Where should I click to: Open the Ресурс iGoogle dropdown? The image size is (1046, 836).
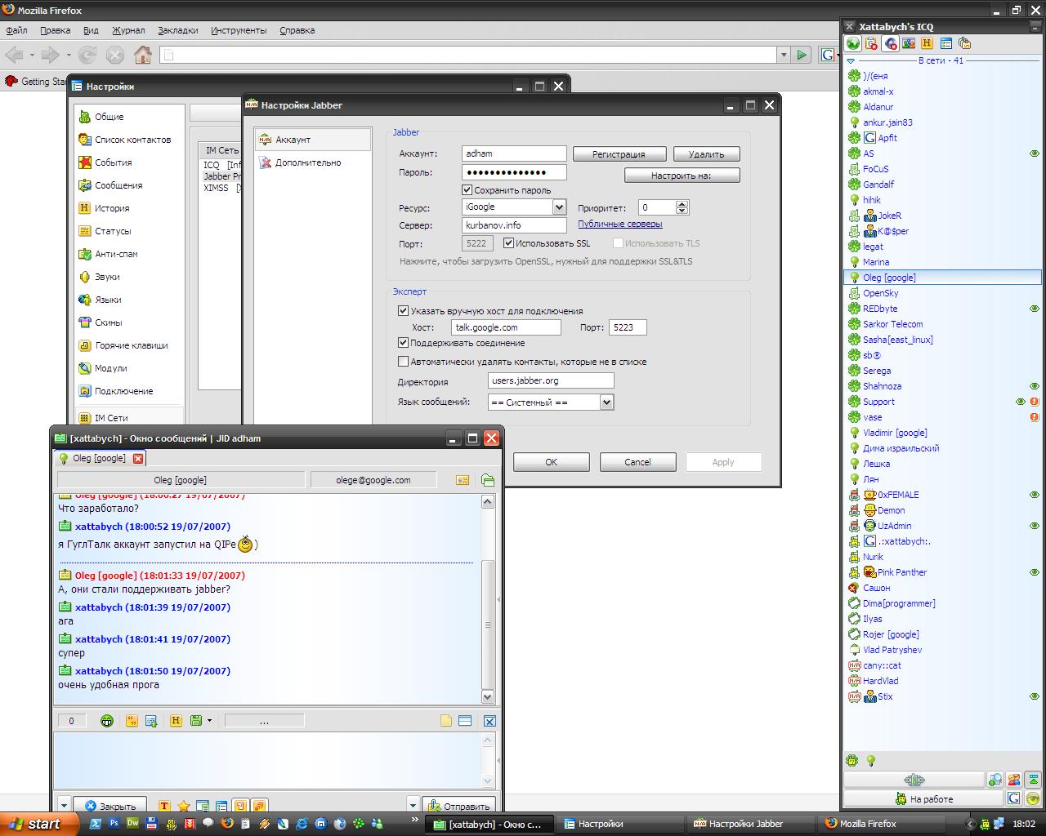(x=559, y=207)
